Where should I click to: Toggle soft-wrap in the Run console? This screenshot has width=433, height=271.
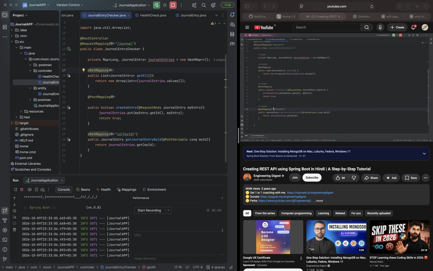pos(14,211)
